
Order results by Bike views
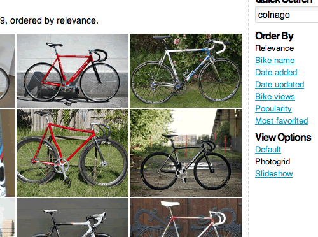coord(275,97)
